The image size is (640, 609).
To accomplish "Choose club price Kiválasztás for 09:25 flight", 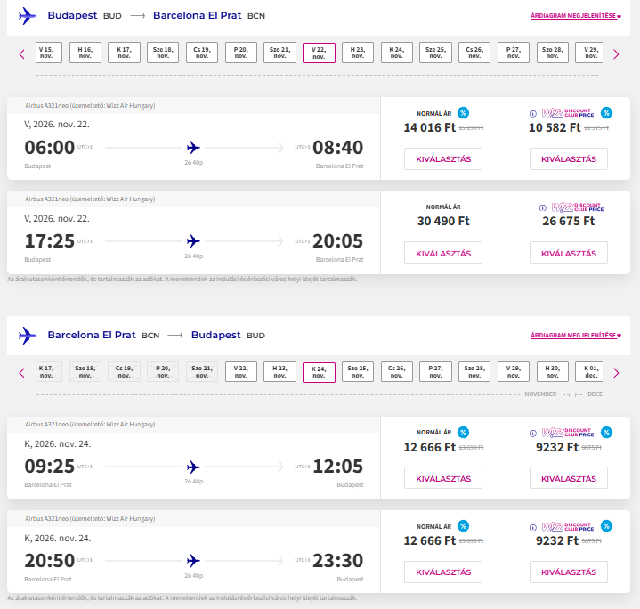I will pos(569,478).
